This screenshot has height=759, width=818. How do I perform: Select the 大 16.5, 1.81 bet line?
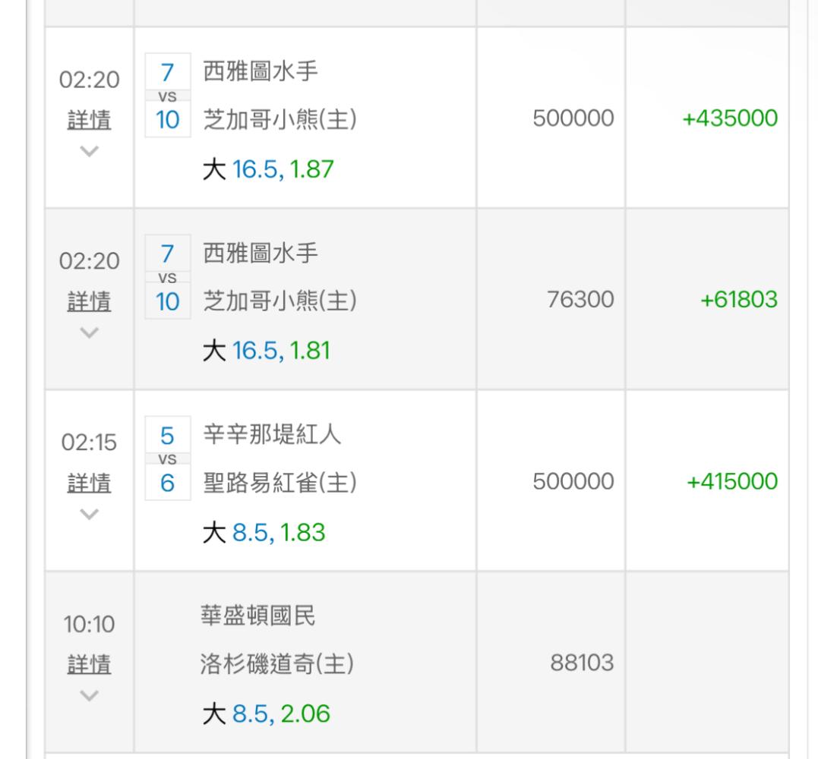coord(267,351)
